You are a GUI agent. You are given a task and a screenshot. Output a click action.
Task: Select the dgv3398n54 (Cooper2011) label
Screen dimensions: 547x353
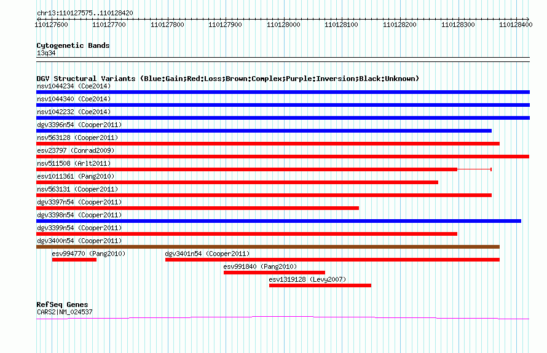pyautogui.click(x=79, y=215)
